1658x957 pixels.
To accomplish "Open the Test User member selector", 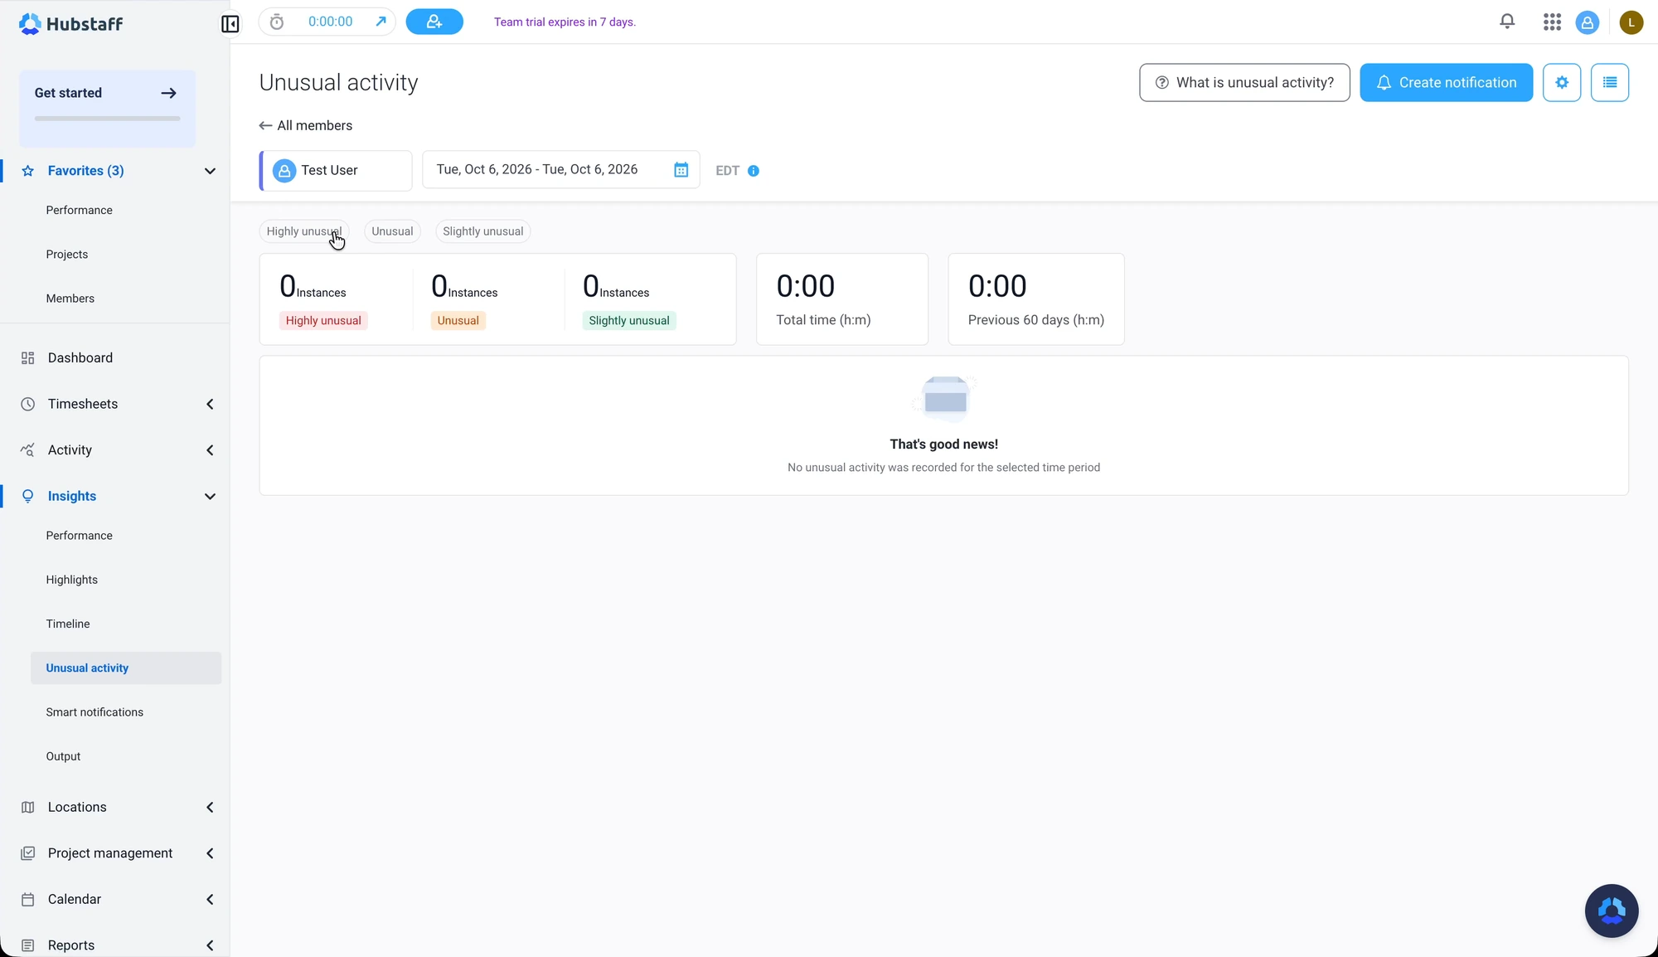I will pyautogui.click(x=336, y=170).
